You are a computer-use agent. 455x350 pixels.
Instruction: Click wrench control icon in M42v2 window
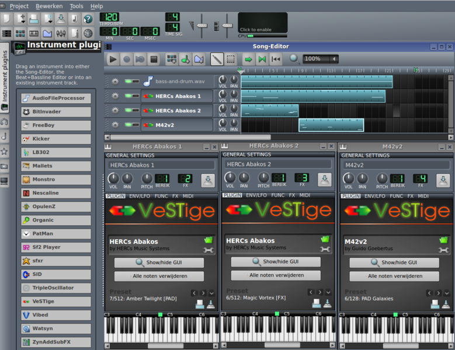(443, 250)
